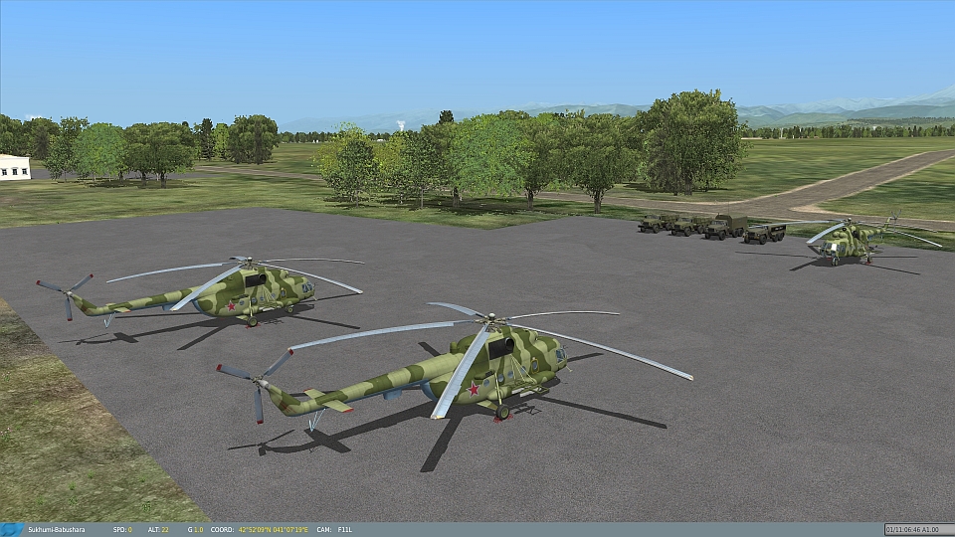
Task: Click the Sukhumi-Babushara airfield name label
Action: point(55,529)
